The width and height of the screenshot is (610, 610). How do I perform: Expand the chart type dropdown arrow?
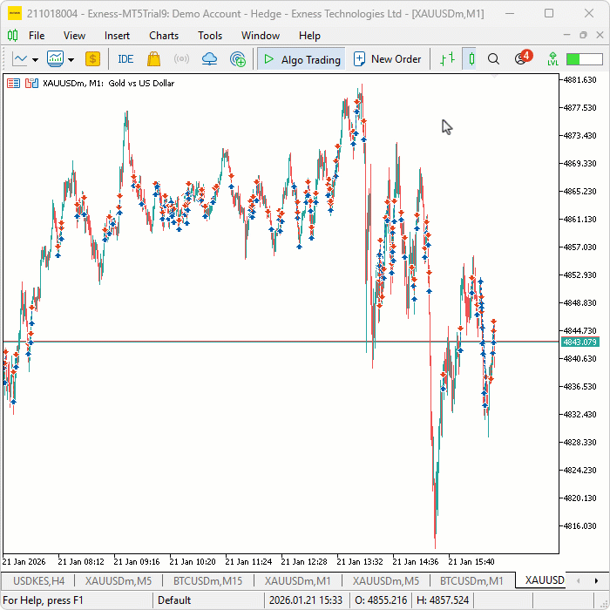(36, 59)
